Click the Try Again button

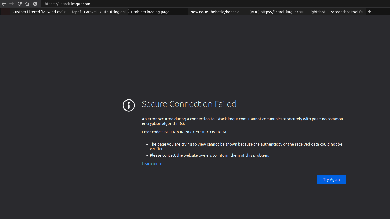(x=331, y=179)
